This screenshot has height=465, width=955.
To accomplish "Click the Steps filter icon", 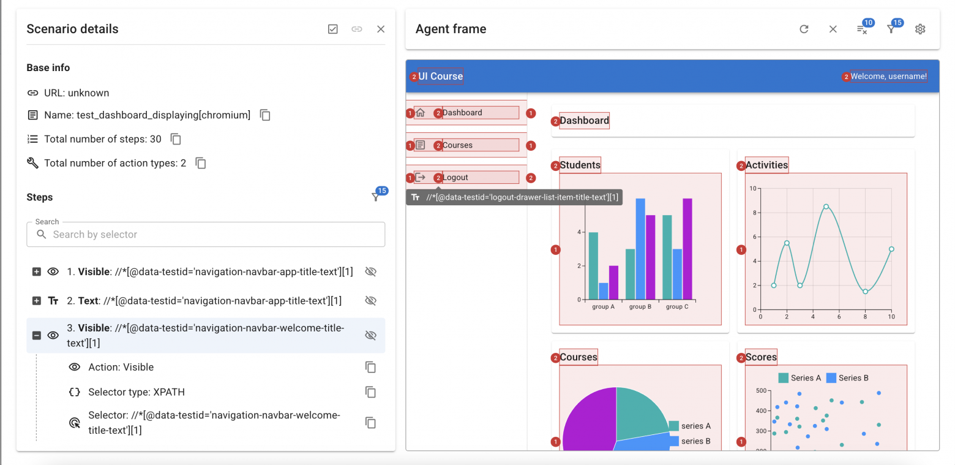I will click(375, 197).
